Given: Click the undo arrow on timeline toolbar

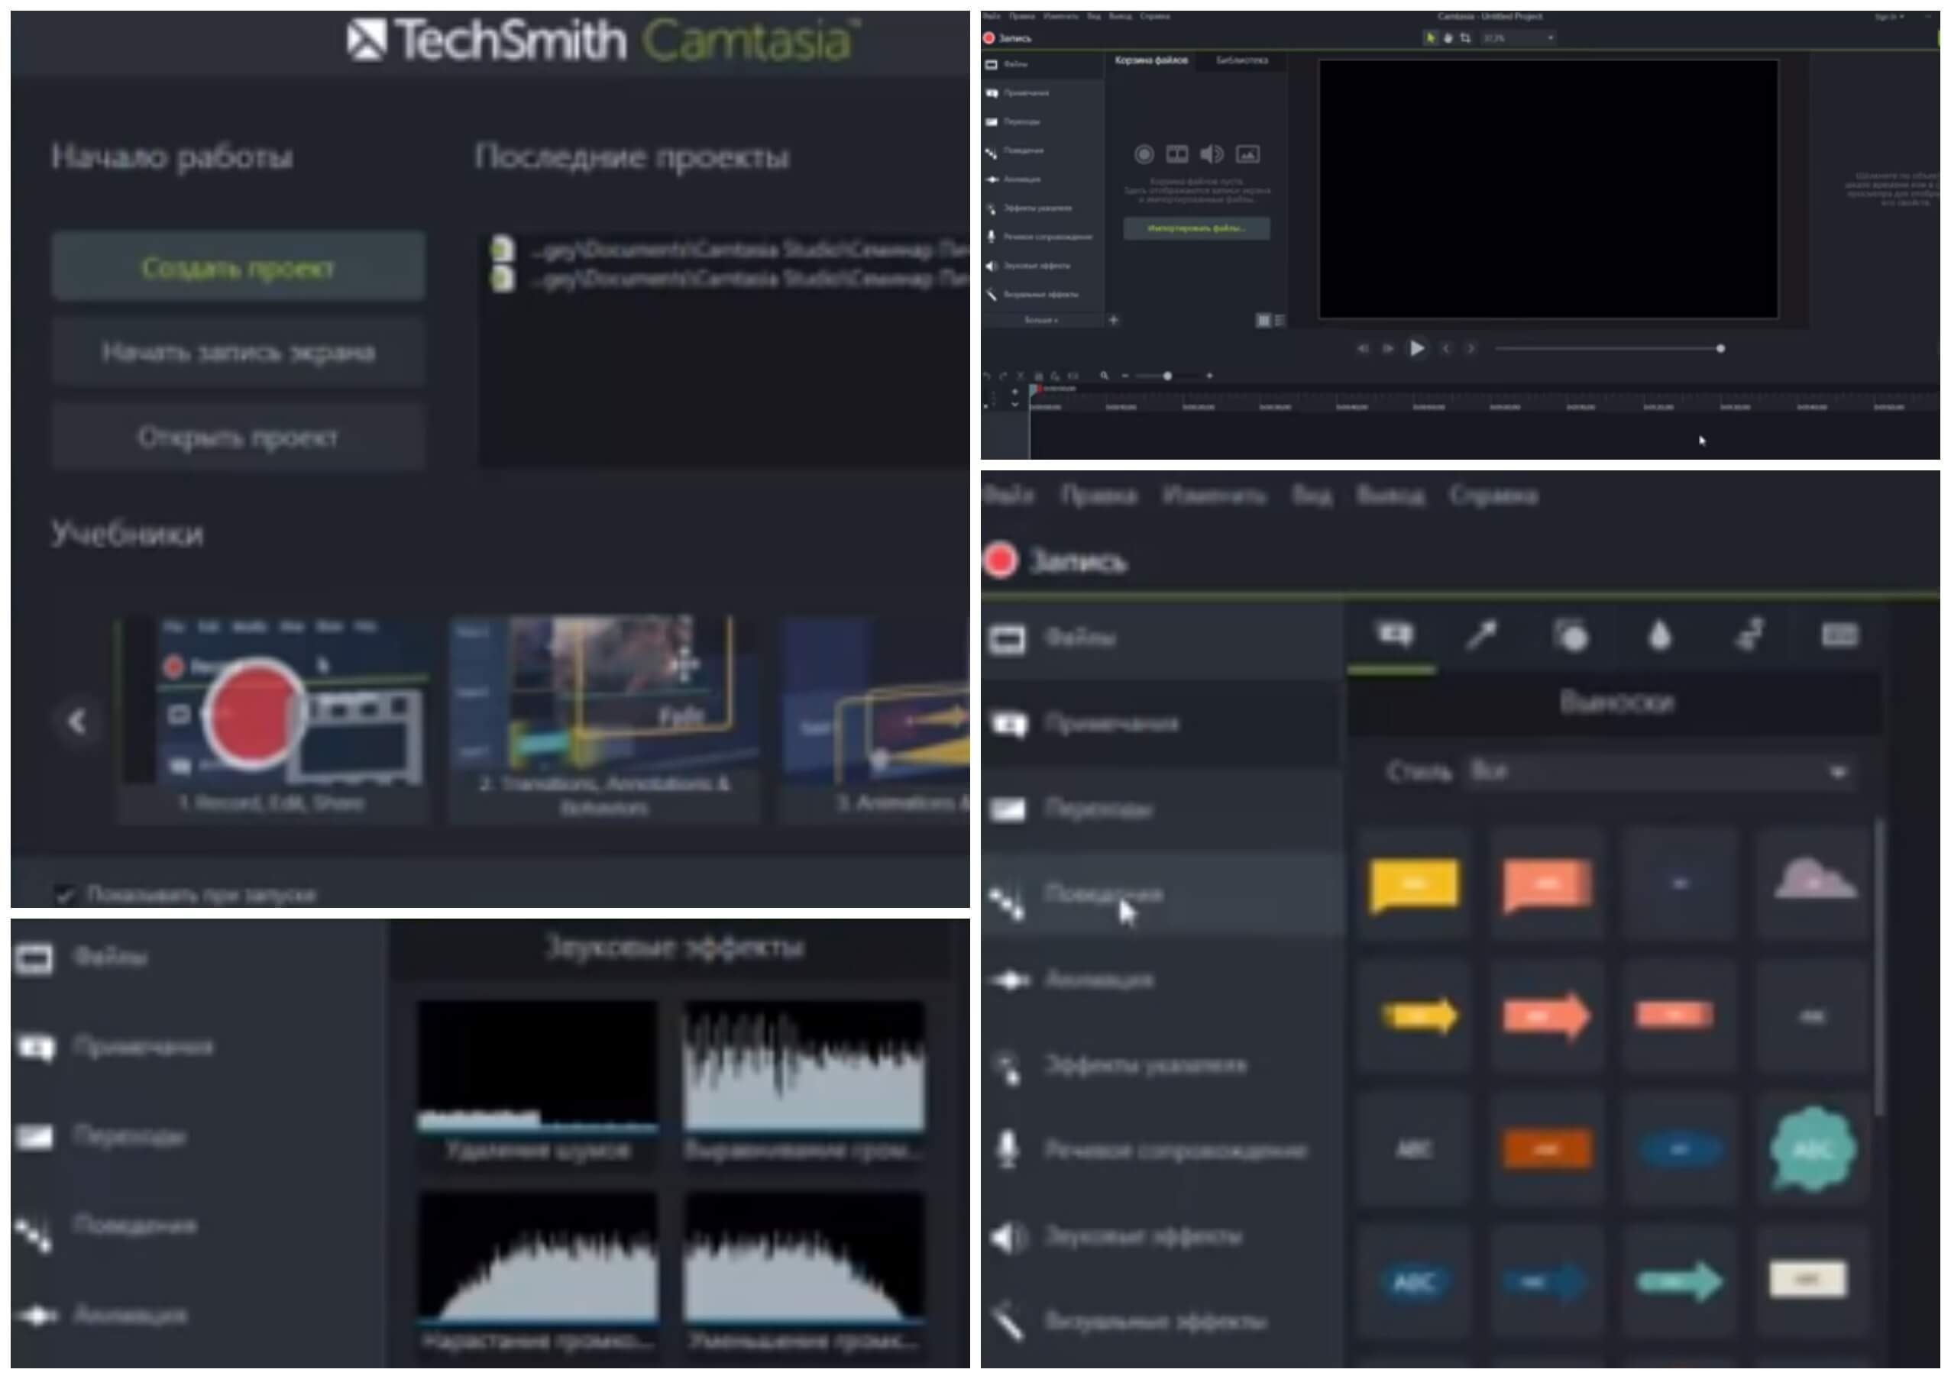Looking at the screenshot, I should coord(986,376).
